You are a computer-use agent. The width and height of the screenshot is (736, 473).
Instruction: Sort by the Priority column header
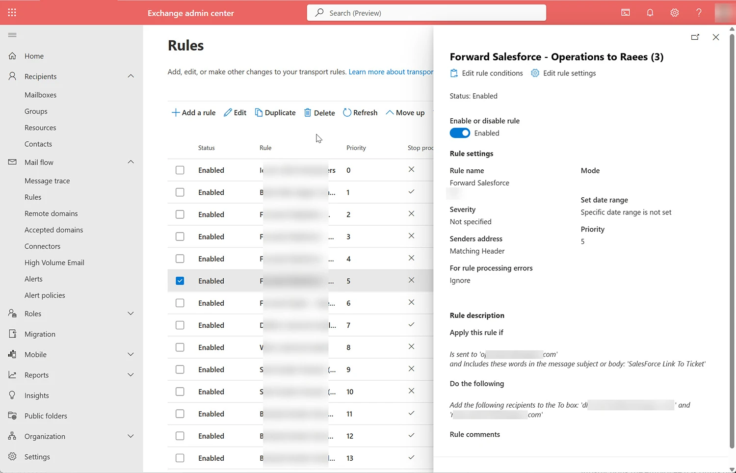(x=356, y=148)
